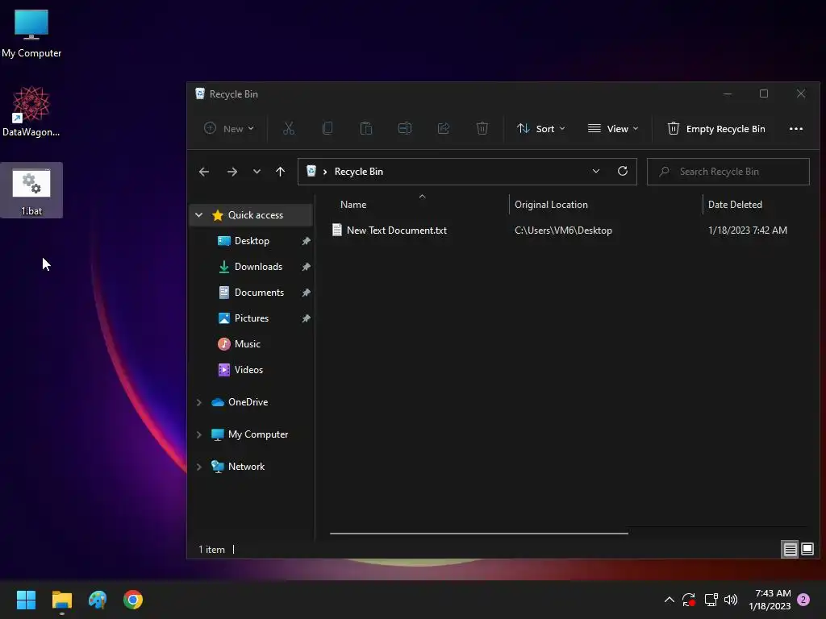Click the Paste clipboard icon
The height and width of the screenshot is (619, 826).
366,128
